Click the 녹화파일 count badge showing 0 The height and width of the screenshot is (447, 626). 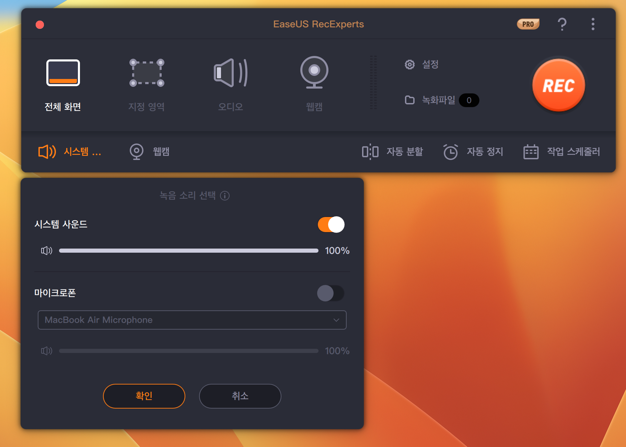pyautogui.click(x=469, y=100)
